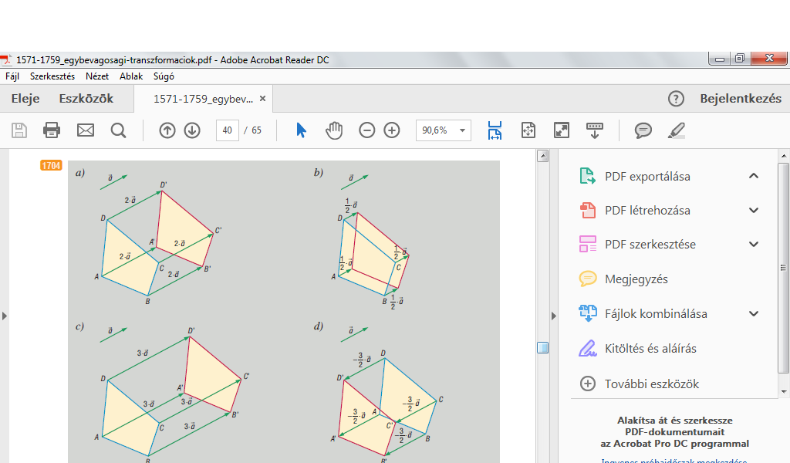Click the page number field
790x463 pixels.
[227, 130]
